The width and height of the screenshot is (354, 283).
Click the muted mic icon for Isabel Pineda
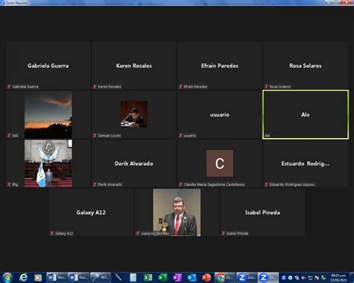[223, 233]
